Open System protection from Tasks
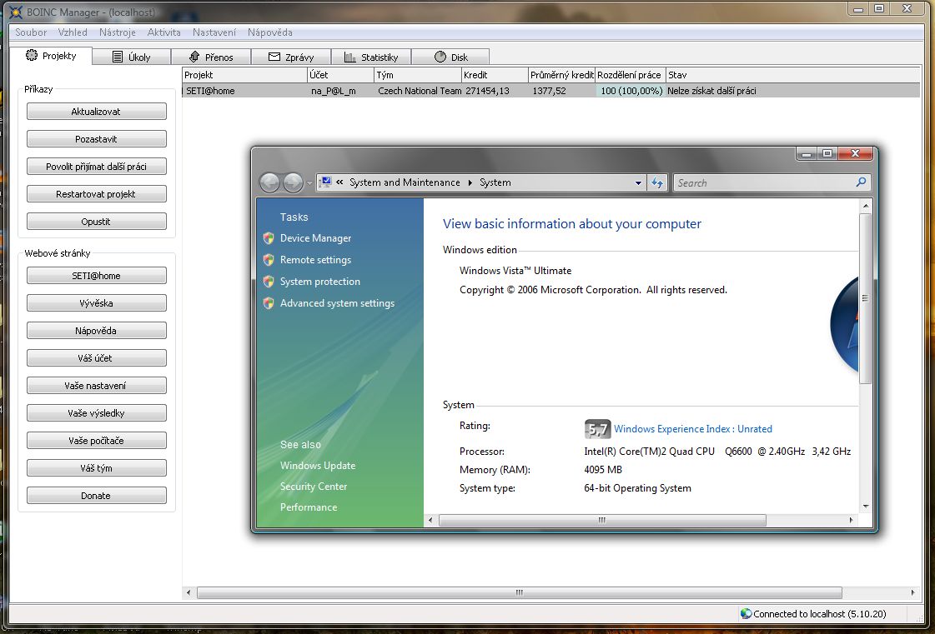 pos(320,282)
